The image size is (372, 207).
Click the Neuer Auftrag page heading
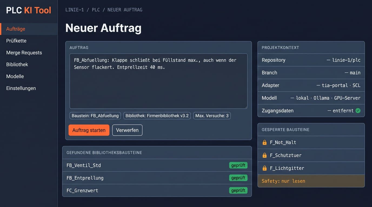(x=103, y=28)
